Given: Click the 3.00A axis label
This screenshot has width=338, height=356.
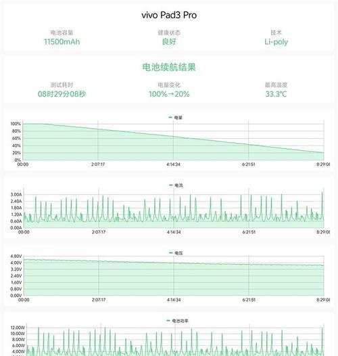Looking at the screenshot, I should tap(16, 194).
